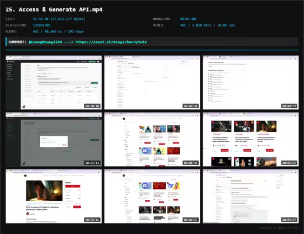Screen dimensions: 304x234
Task: View the course detail frame at 00:02:16
Action: [x=54, y=196]
